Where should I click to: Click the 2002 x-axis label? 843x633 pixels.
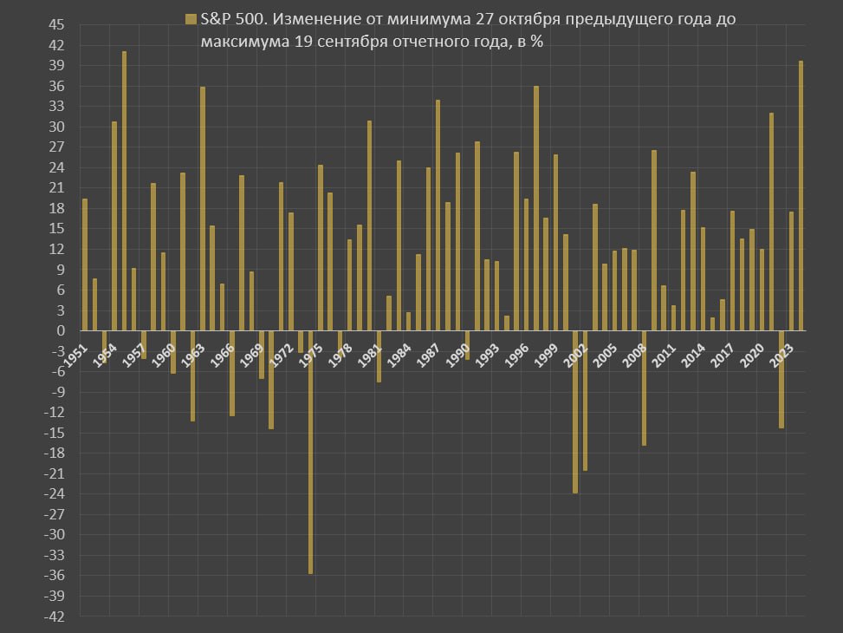coord(575,355)
